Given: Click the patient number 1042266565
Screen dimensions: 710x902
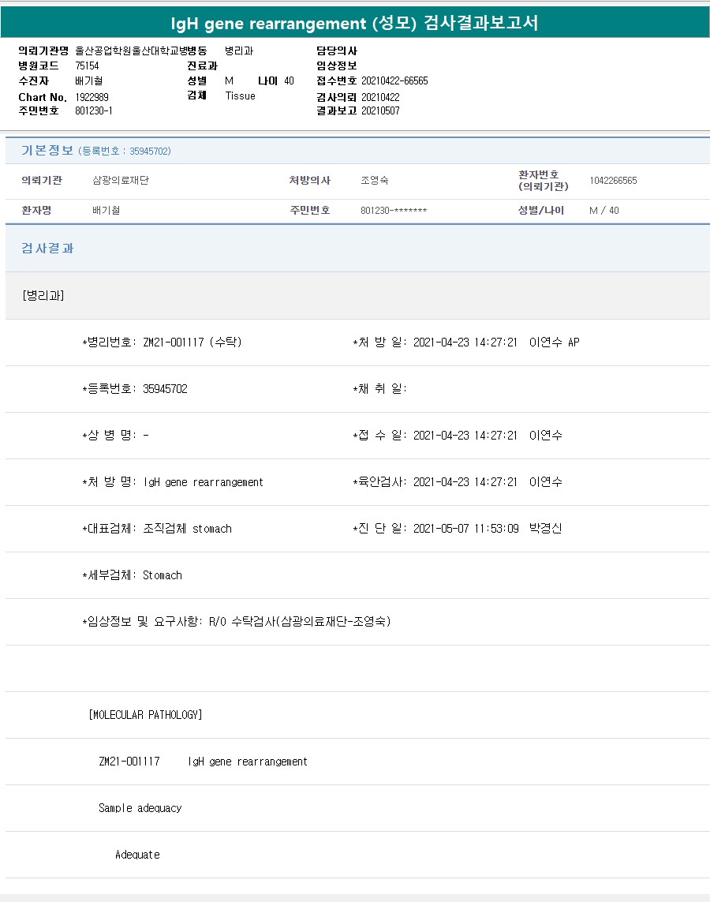Looking at the screenshot, I should click(x=613, y=181).
